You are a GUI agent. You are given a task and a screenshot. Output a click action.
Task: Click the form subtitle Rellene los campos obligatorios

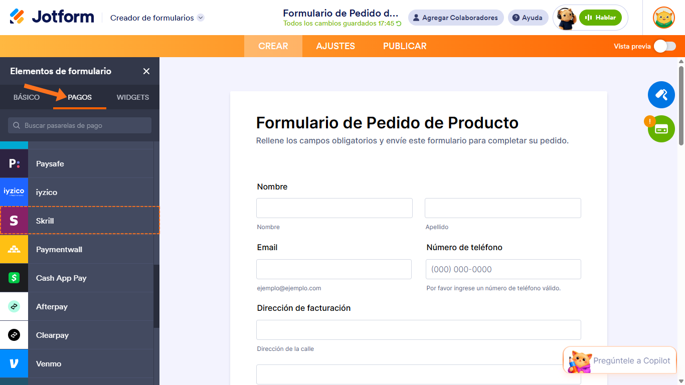point(412,140)
